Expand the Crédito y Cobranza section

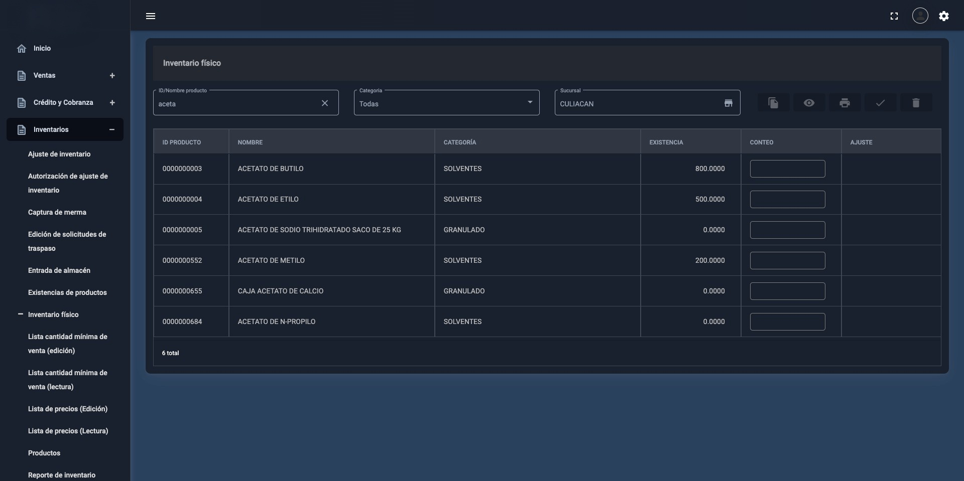tap(112, 103)
